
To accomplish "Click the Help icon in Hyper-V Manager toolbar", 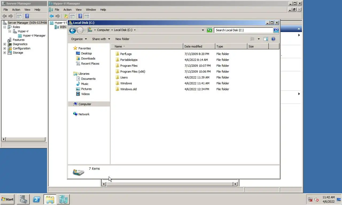I will pyautogui.click(x=80, y=16).
